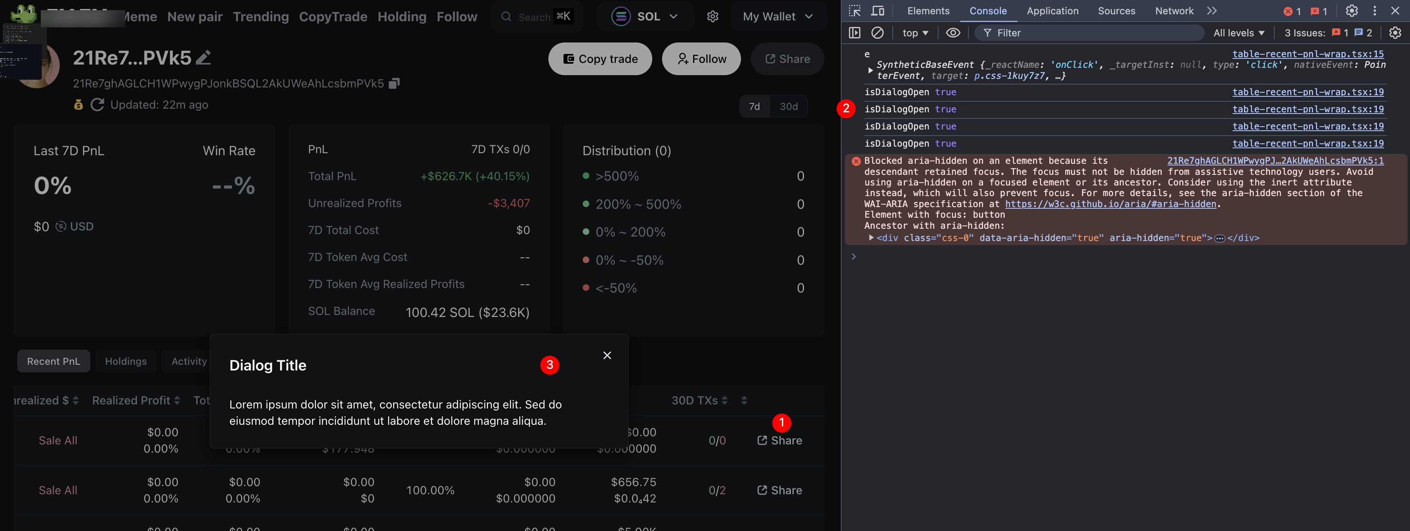Click the top Share button

click(787, 59)
